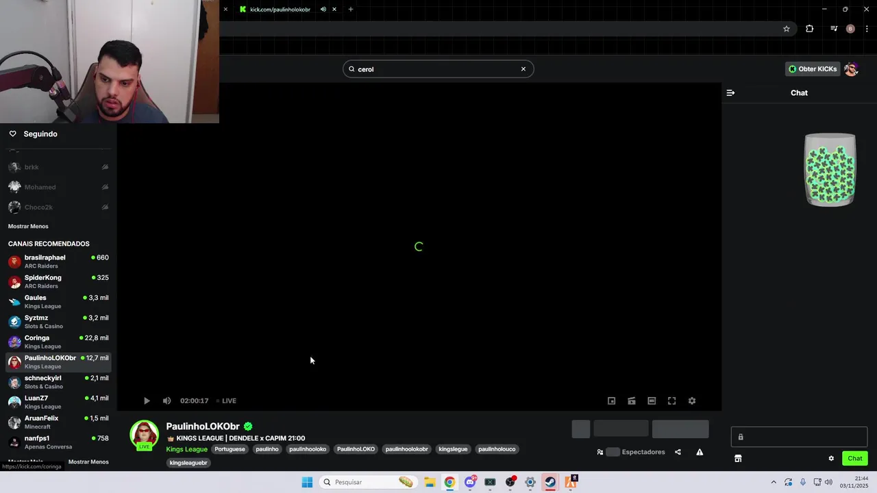Open the video player settings gear
The width and height of the screenshot is (877, 493).
[692, 401]
